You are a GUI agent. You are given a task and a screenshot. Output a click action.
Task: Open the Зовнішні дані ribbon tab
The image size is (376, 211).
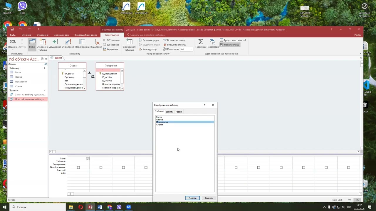pos(61,35)
